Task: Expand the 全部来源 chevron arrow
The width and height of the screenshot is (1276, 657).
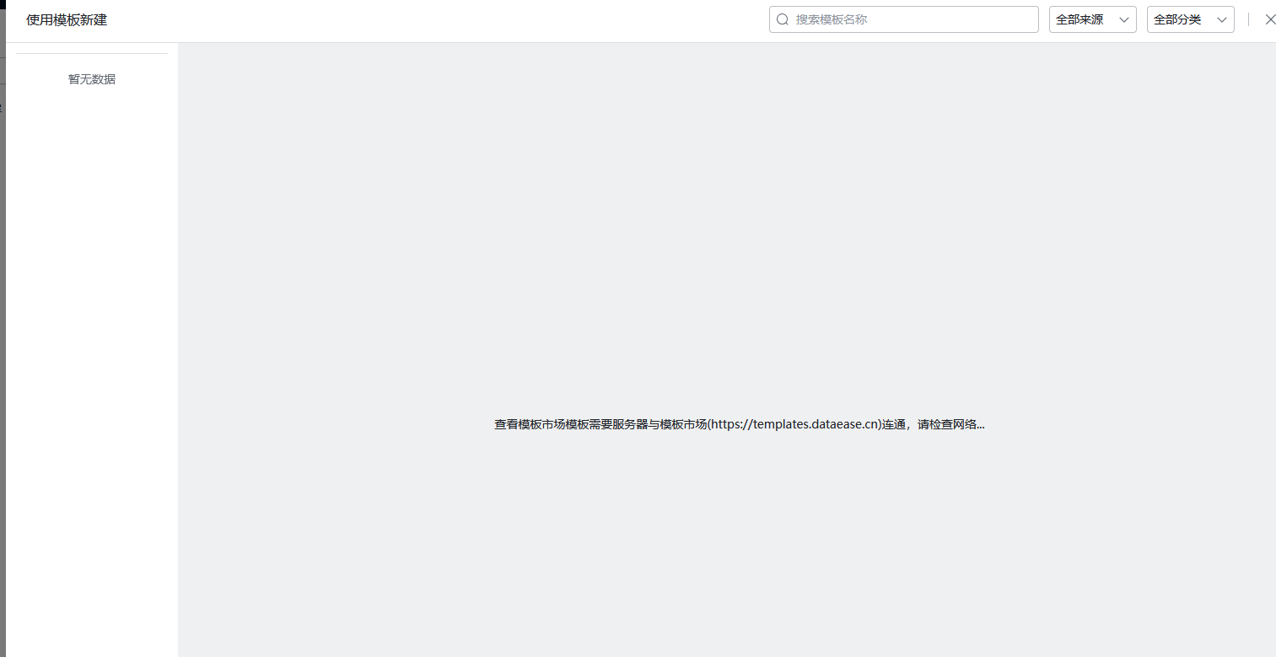Action: coord(1123,19)
